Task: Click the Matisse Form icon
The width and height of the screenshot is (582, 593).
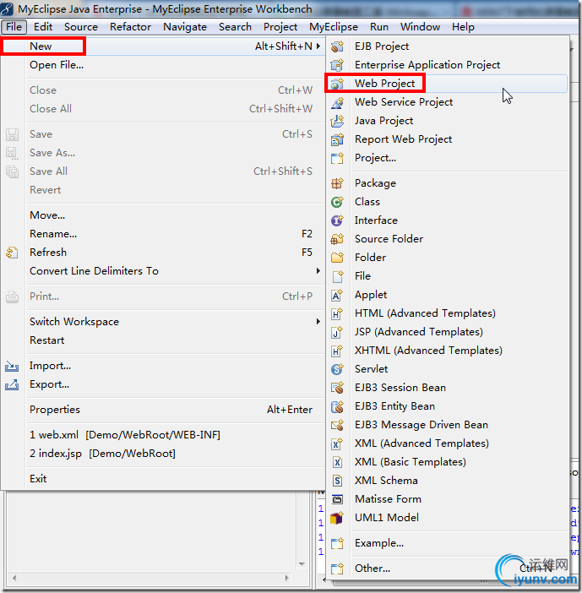Action: point(337,499)
